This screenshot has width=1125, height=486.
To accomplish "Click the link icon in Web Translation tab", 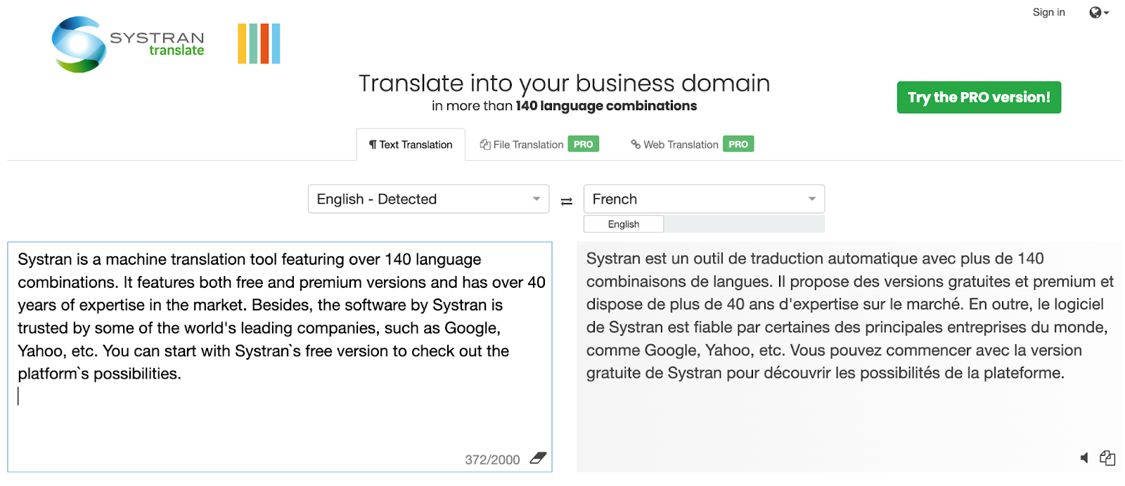I will click(x=636, y=144).
